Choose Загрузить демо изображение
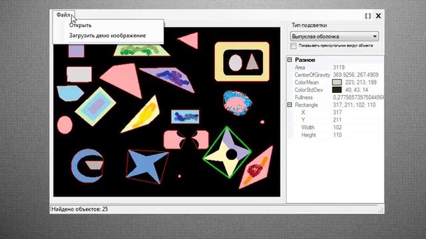The width and height of the screenshot is (426, 239). coord(107,35)
